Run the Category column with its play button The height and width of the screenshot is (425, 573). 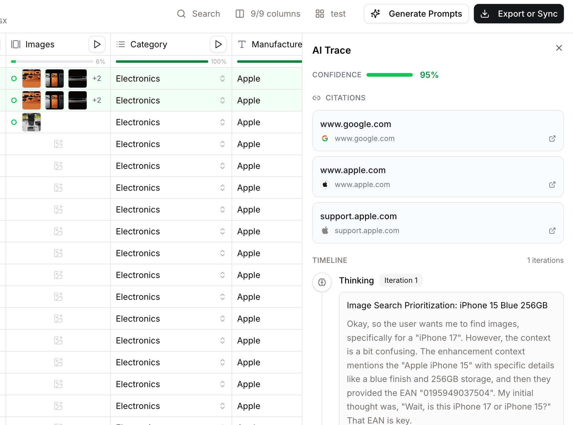[218, 44]
